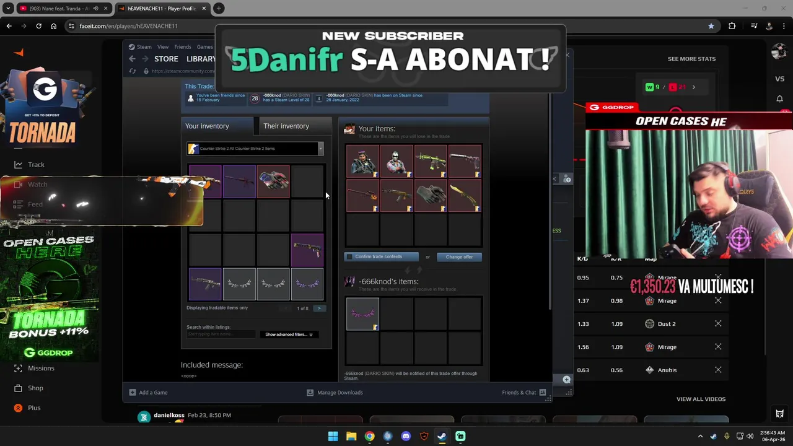Select the gloves item in your inventory
This screenshot has height=446, width=793.
click(273, 181)
